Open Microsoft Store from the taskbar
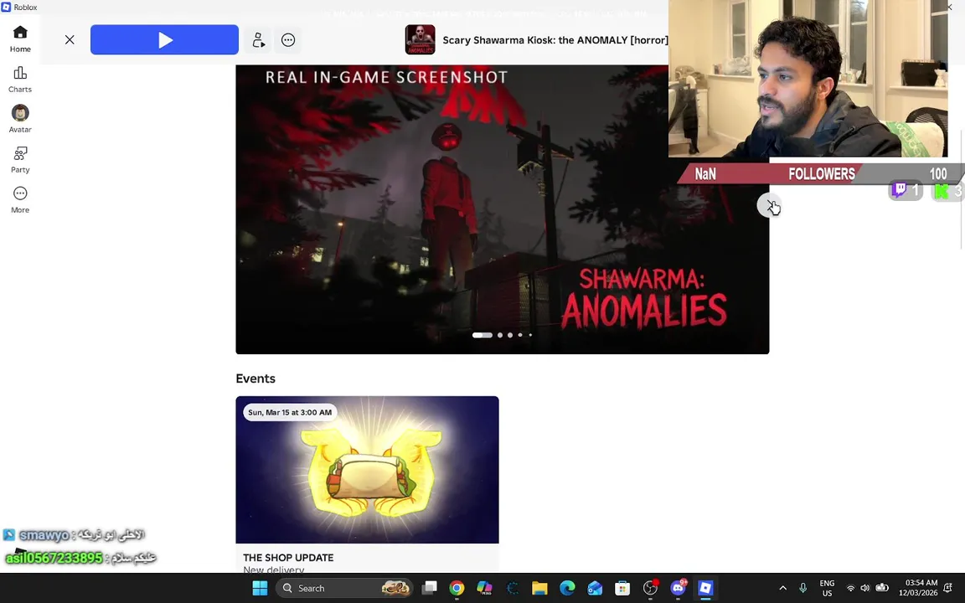This screenshot has width=965, height=603. [622, 588]
